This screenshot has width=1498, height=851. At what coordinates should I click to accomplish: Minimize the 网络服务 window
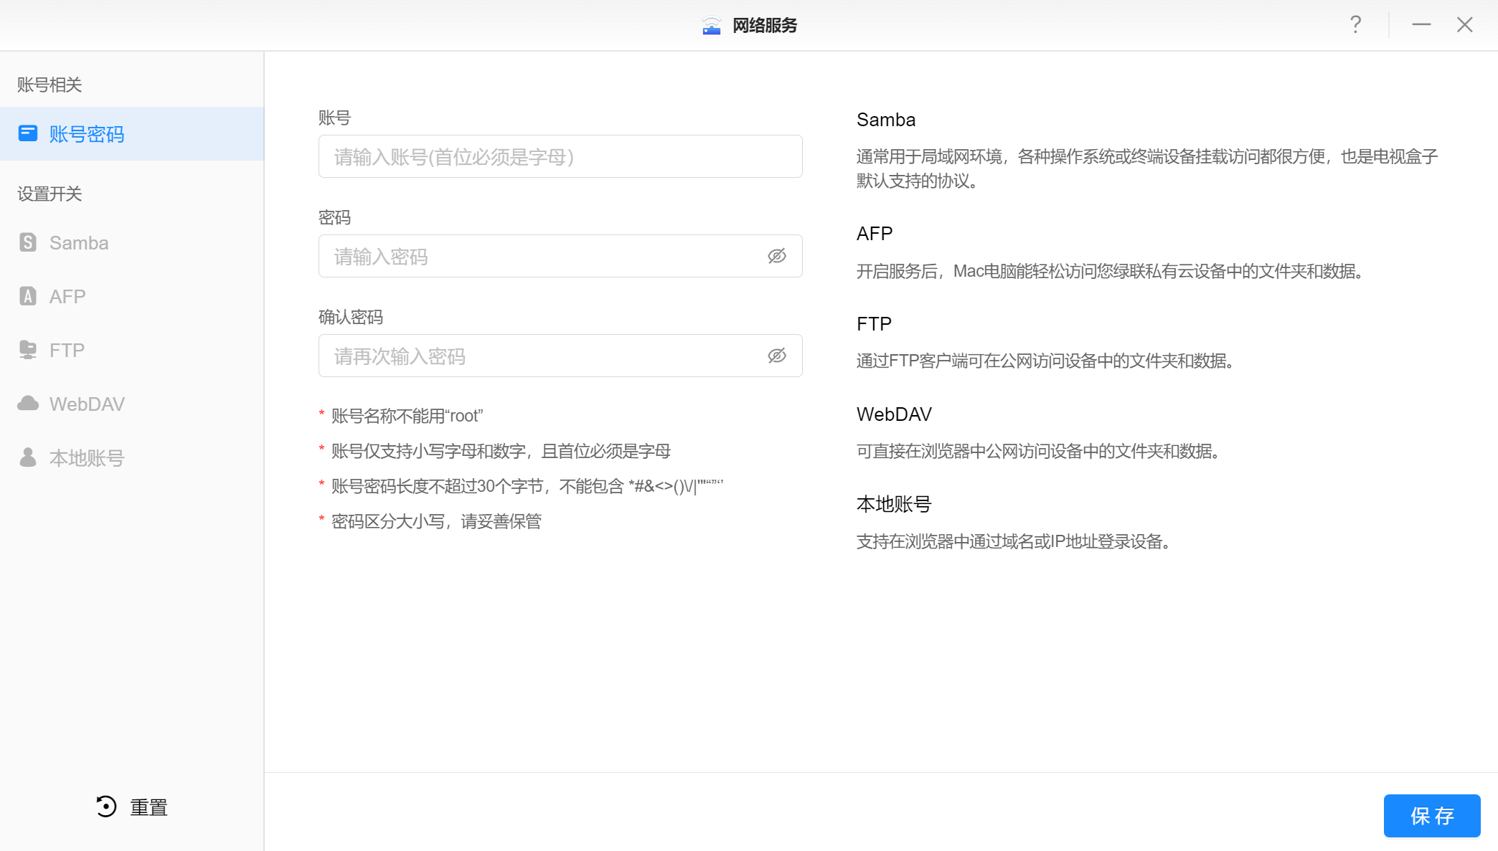[1421, 25]
